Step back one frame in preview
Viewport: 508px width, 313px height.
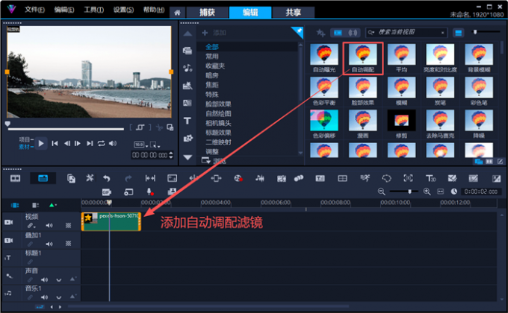66,143
